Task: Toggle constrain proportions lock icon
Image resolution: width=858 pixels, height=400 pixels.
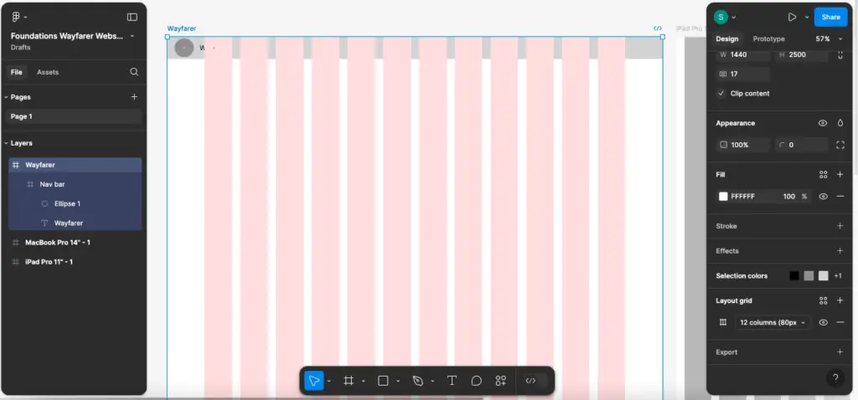Action: coord(840,54)
